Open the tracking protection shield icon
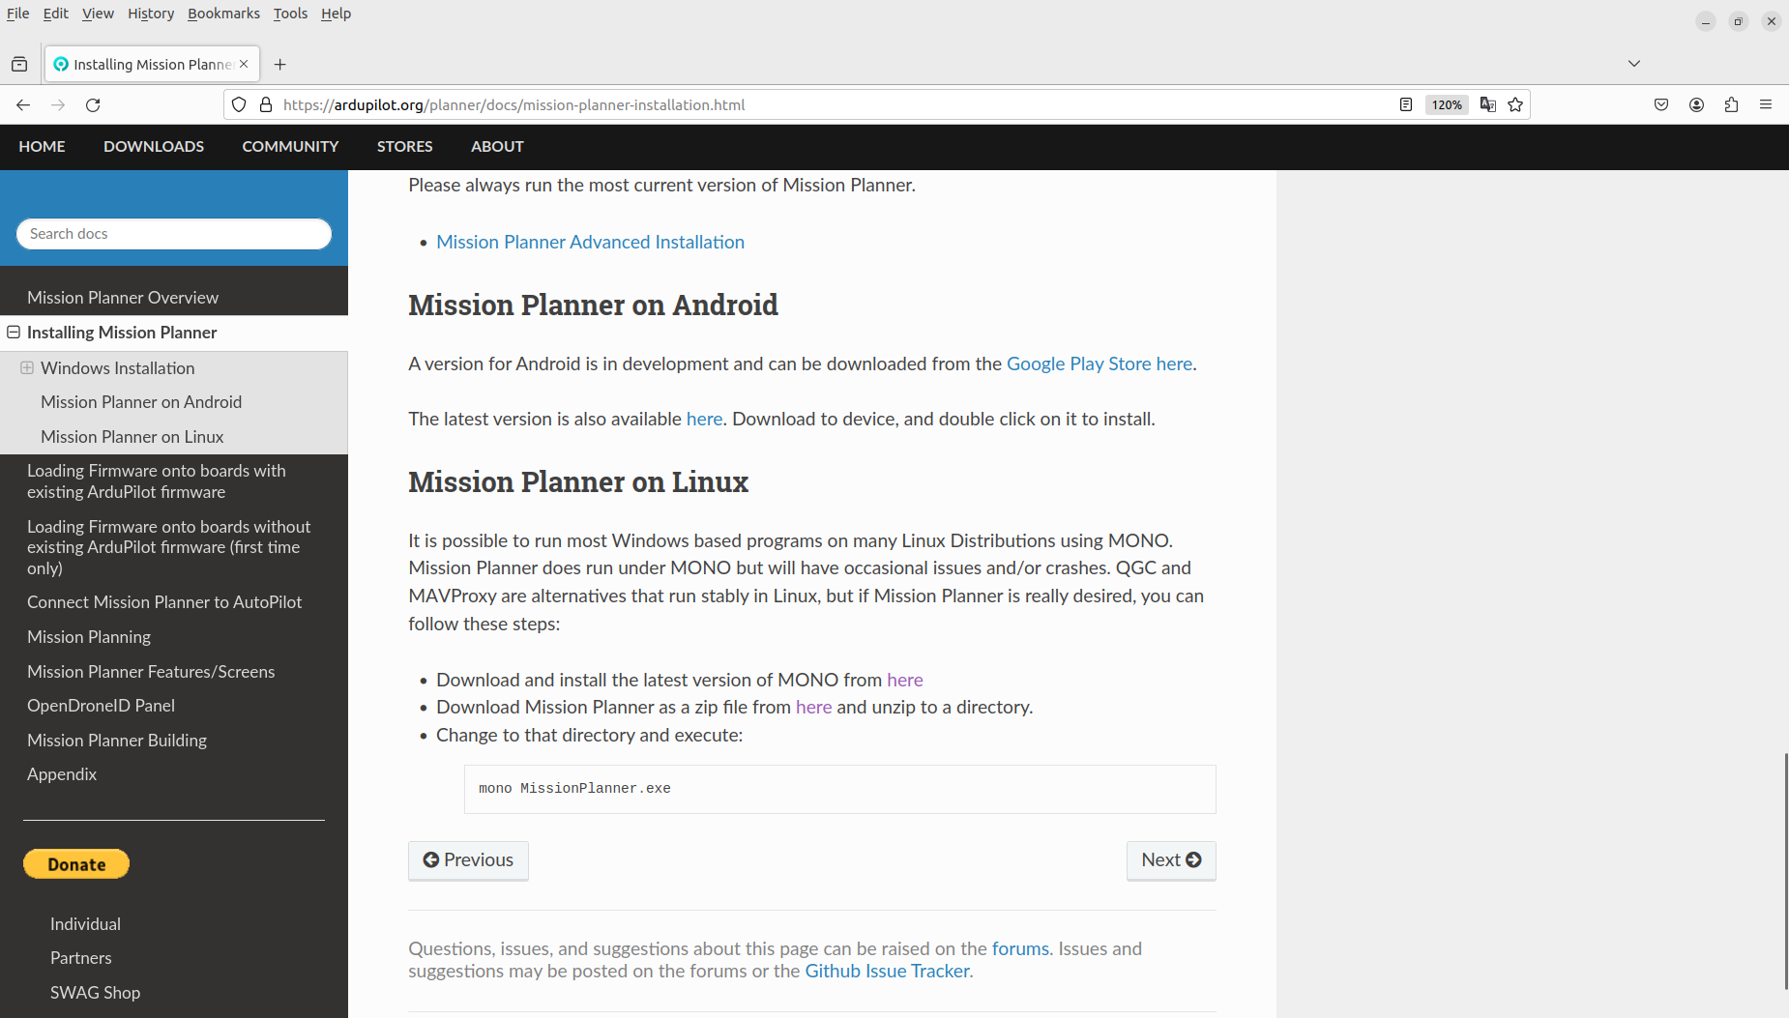This screenshot has width=1789, height=1018. pos(239,104)
